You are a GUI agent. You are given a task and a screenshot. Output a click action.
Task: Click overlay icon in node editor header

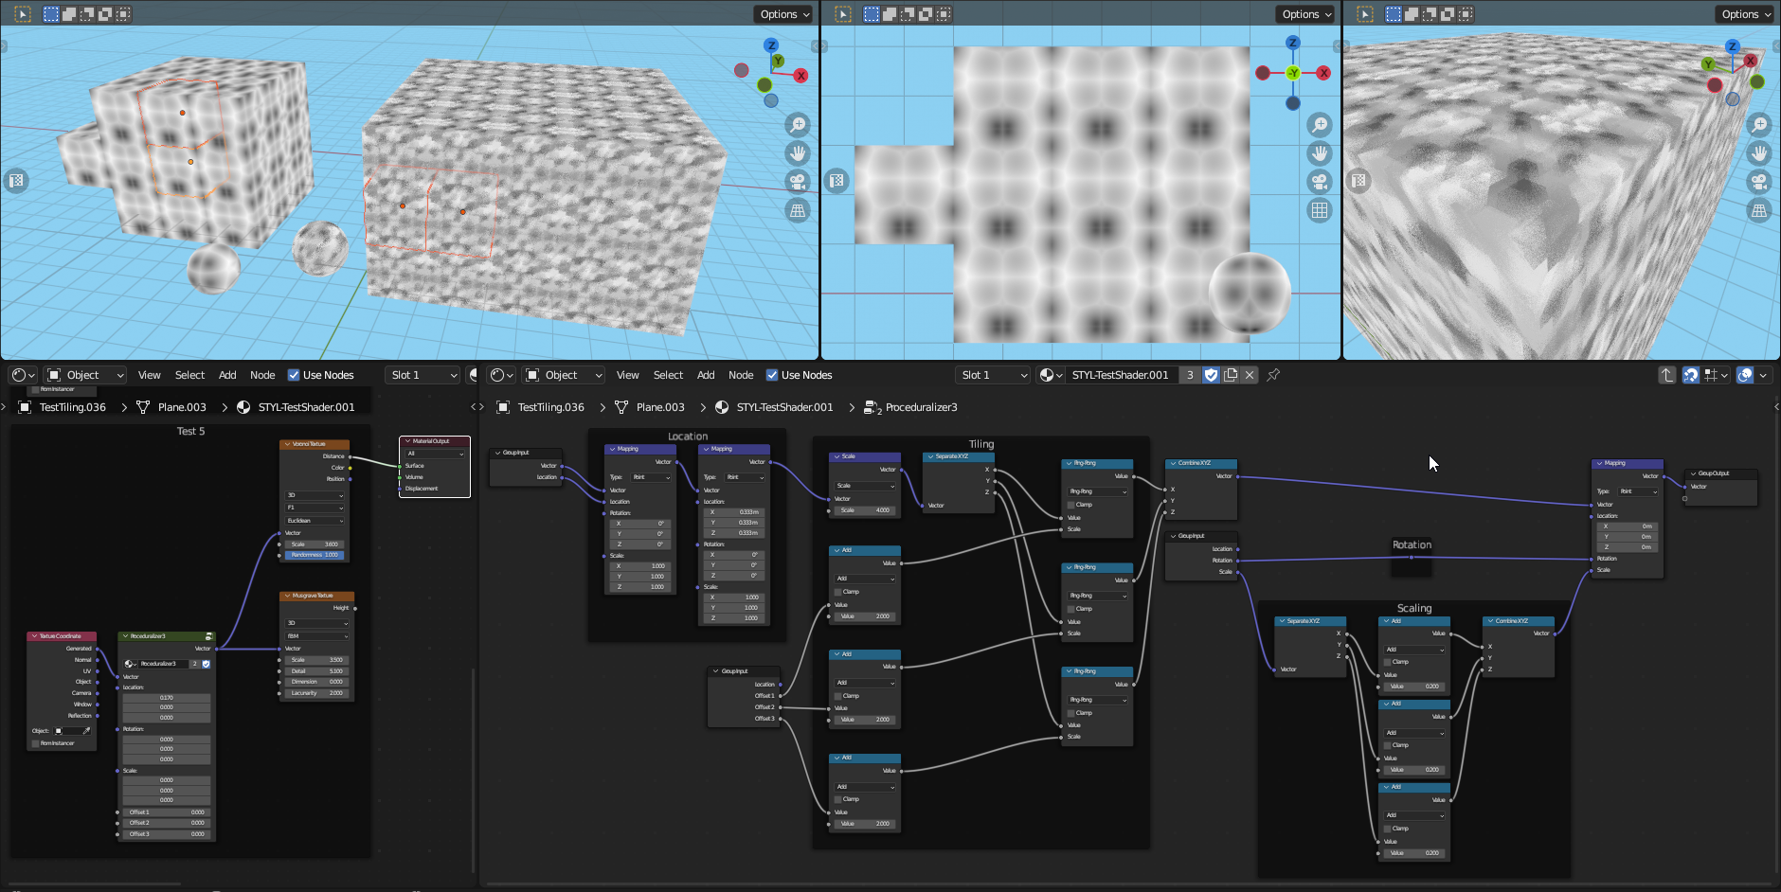pyautogui.click(x=1745, y=375)
